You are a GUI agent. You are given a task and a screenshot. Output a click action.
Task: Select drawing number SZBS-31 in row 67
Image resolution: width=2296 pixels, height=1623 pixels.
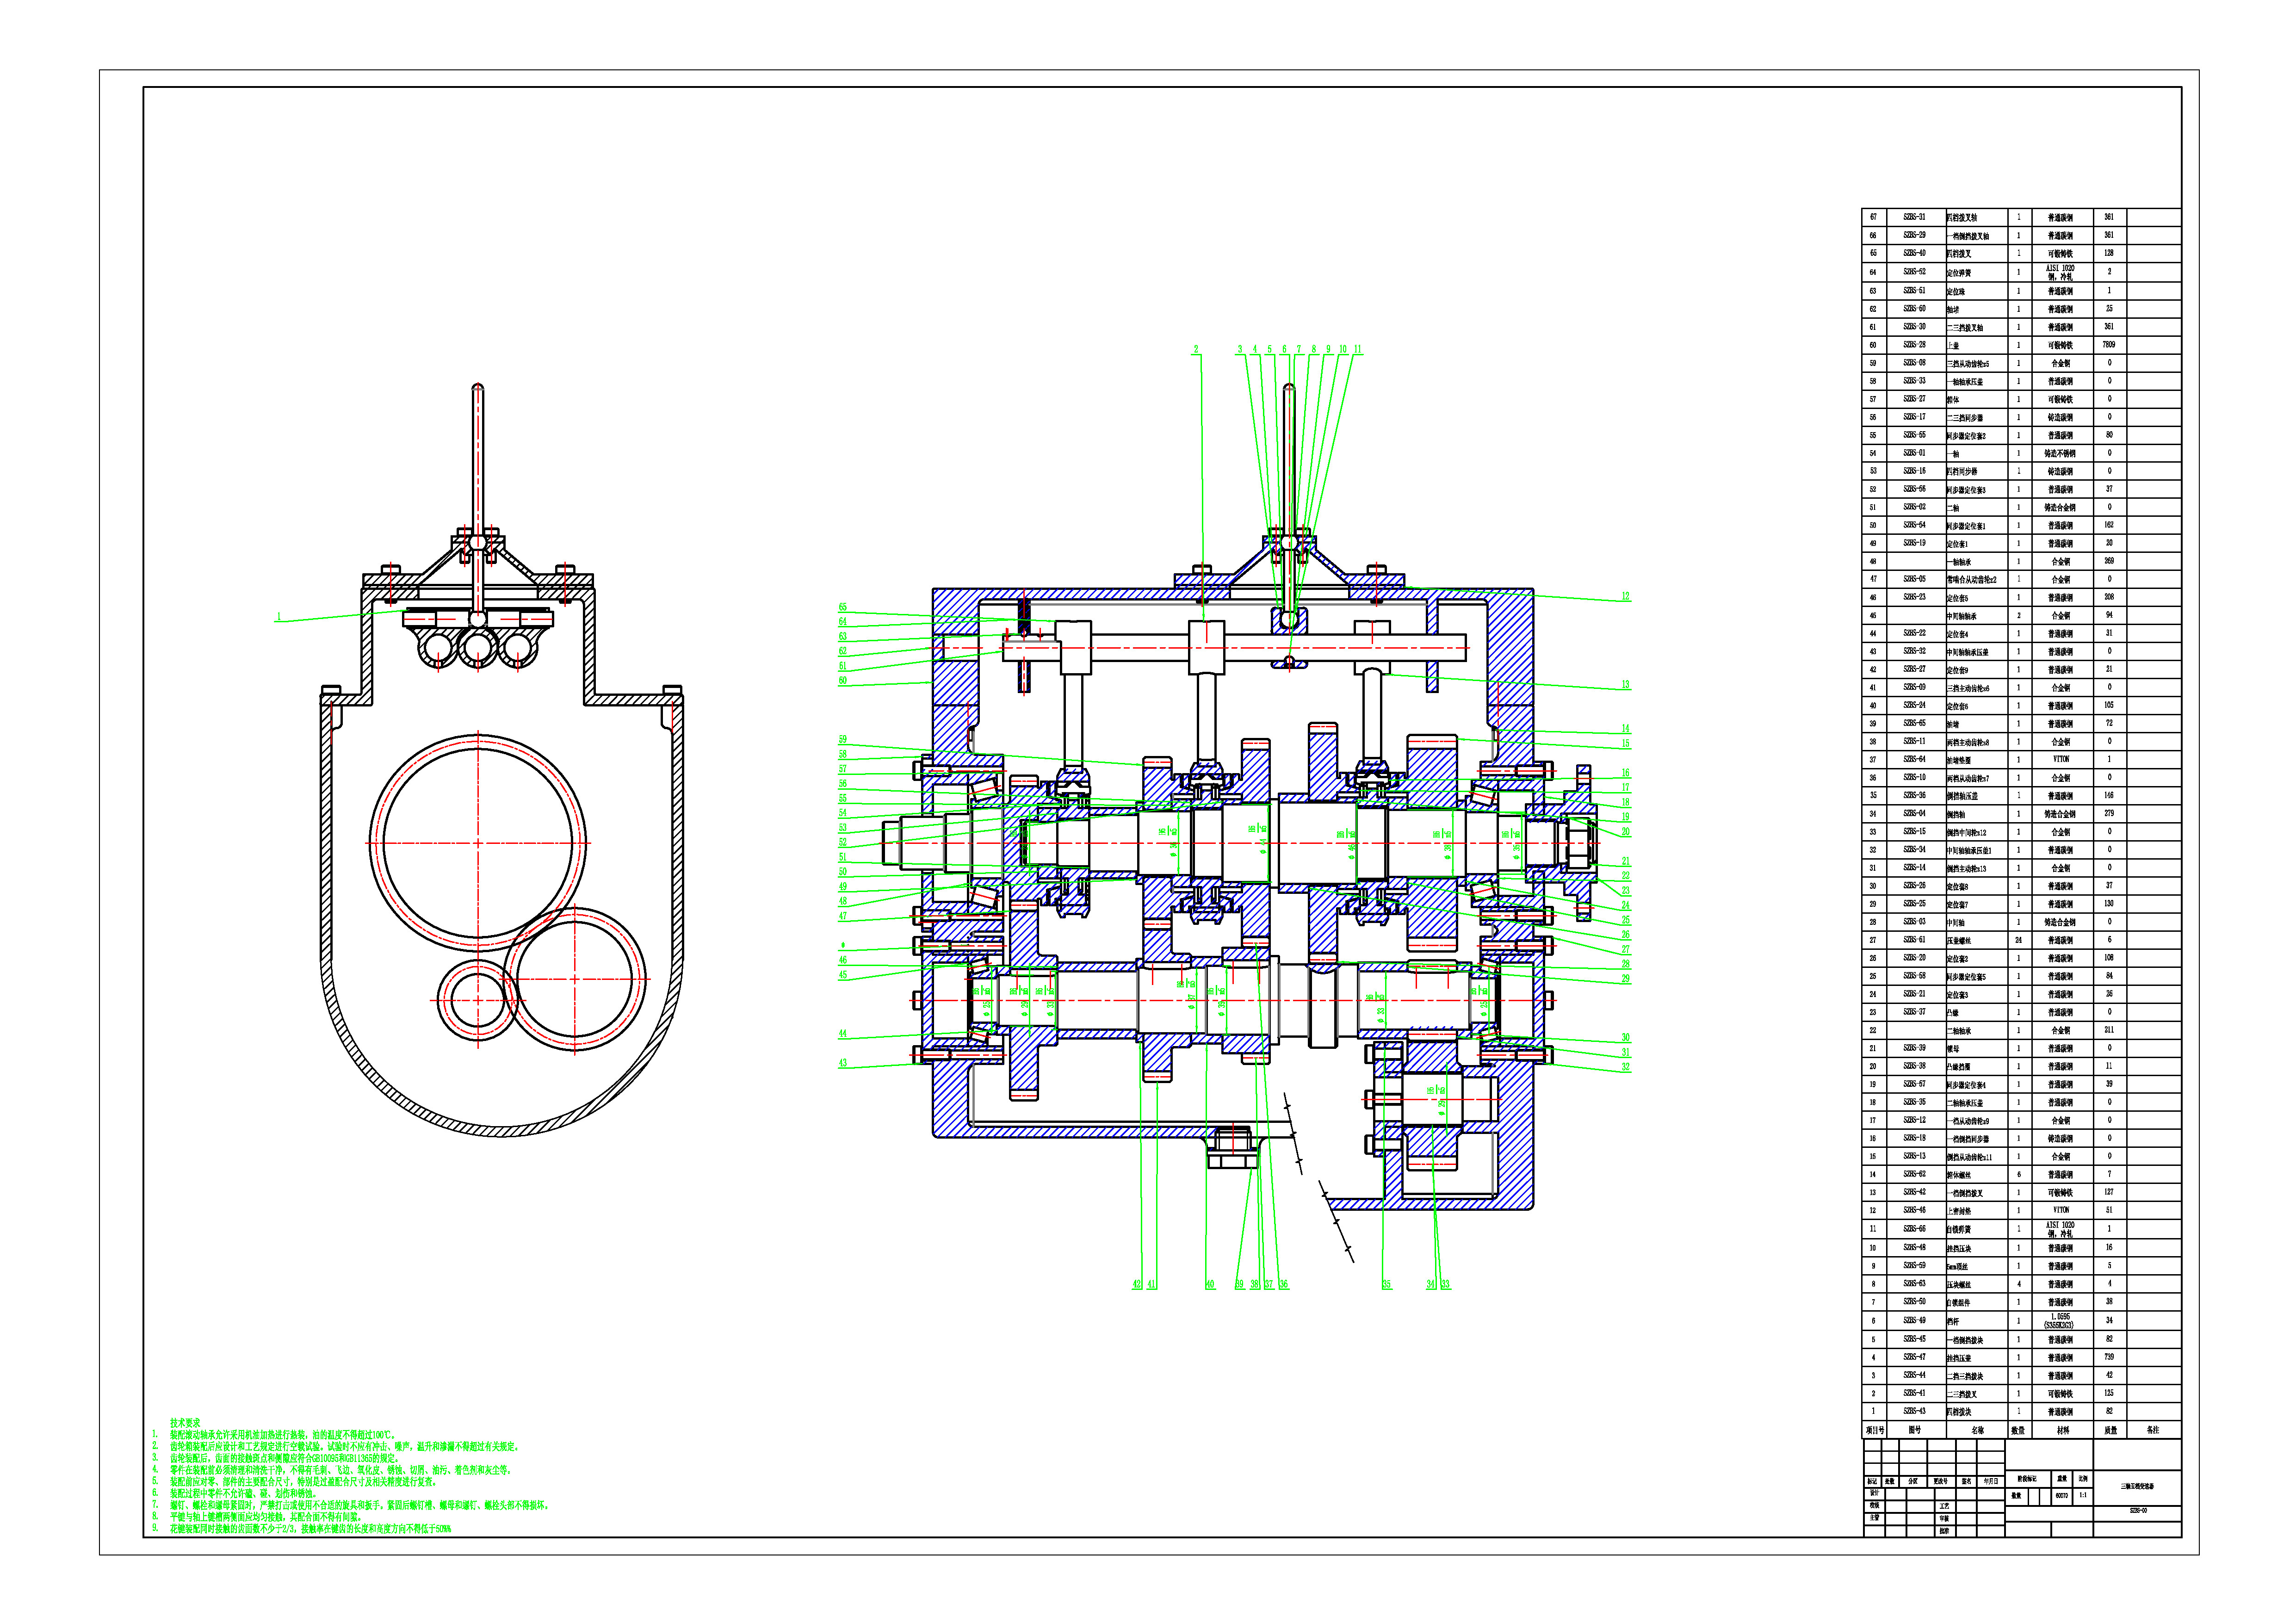tap(1914, 217)
